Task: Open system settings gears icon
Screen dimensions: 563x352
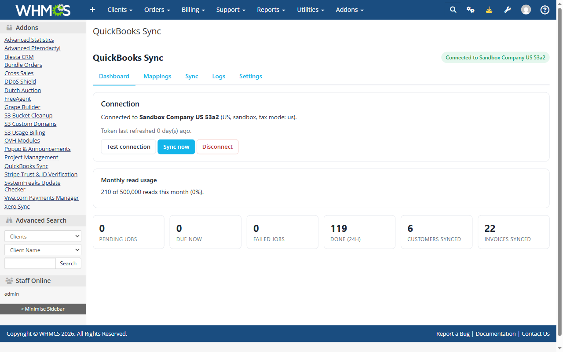Action: coord(471,10)
